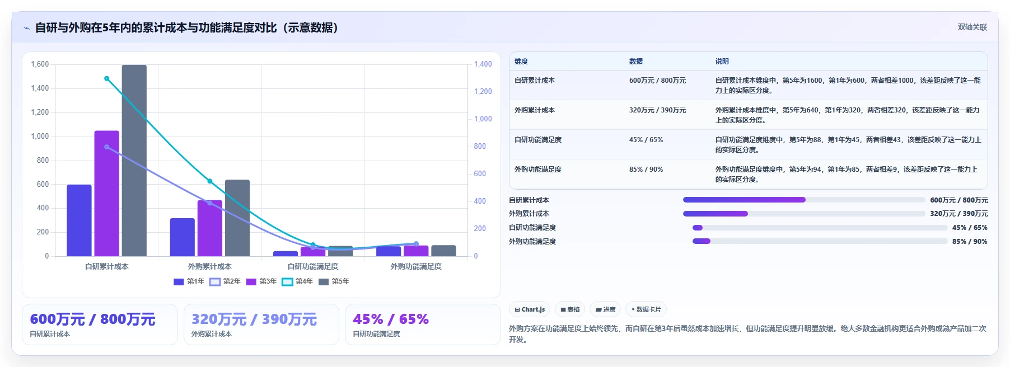This screenshot has height=367, width=1010.
Task: Toggle the 第5年 legend item
Action: click(334, 281)
